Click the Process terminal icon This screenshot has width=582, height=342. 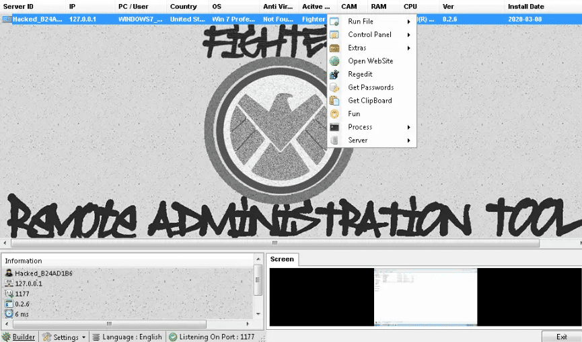click(334, 127)
